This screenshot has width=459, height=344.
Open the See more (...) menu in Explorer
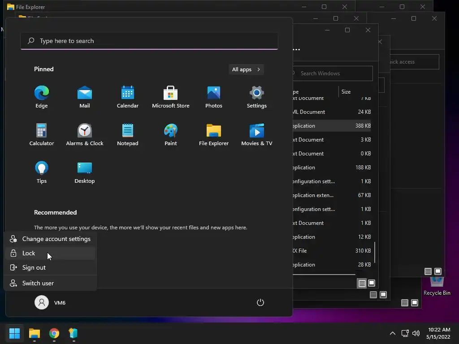point(297,49)
